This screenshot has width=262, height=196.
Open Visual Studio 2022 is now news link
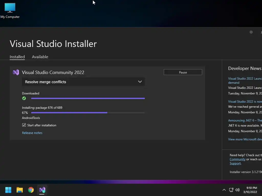245,102
